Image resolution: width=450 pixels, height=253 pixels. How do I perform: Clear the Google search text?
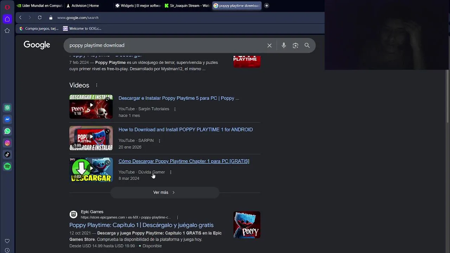(x=269, y=45)
